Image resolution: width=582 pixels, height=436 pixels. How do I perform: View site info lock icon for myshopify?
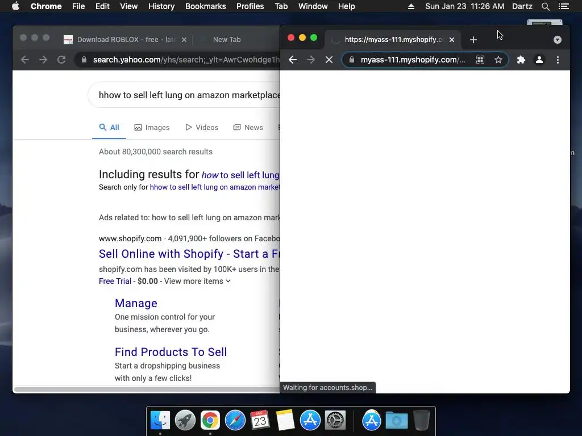pos(351,60)
